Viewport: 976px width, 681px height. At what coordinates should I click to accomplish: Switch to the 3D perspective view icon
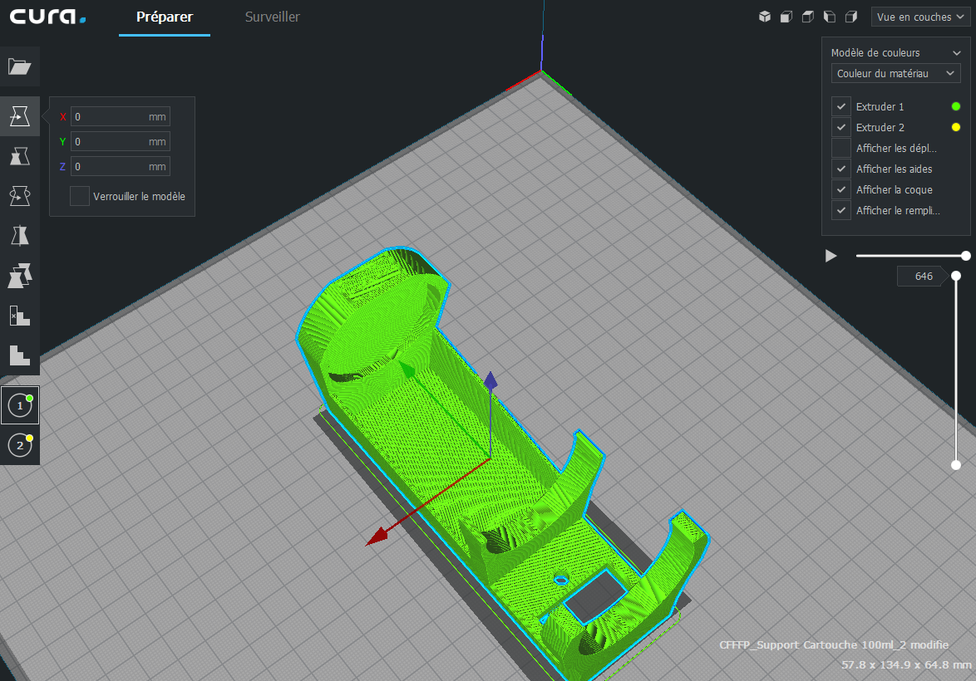point(765,17)
